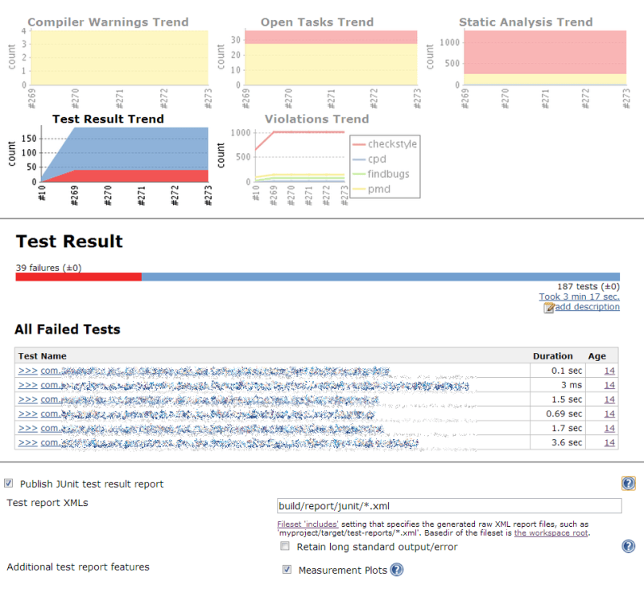Expand failed test row with 3.6 sec duration

(27, 442)
